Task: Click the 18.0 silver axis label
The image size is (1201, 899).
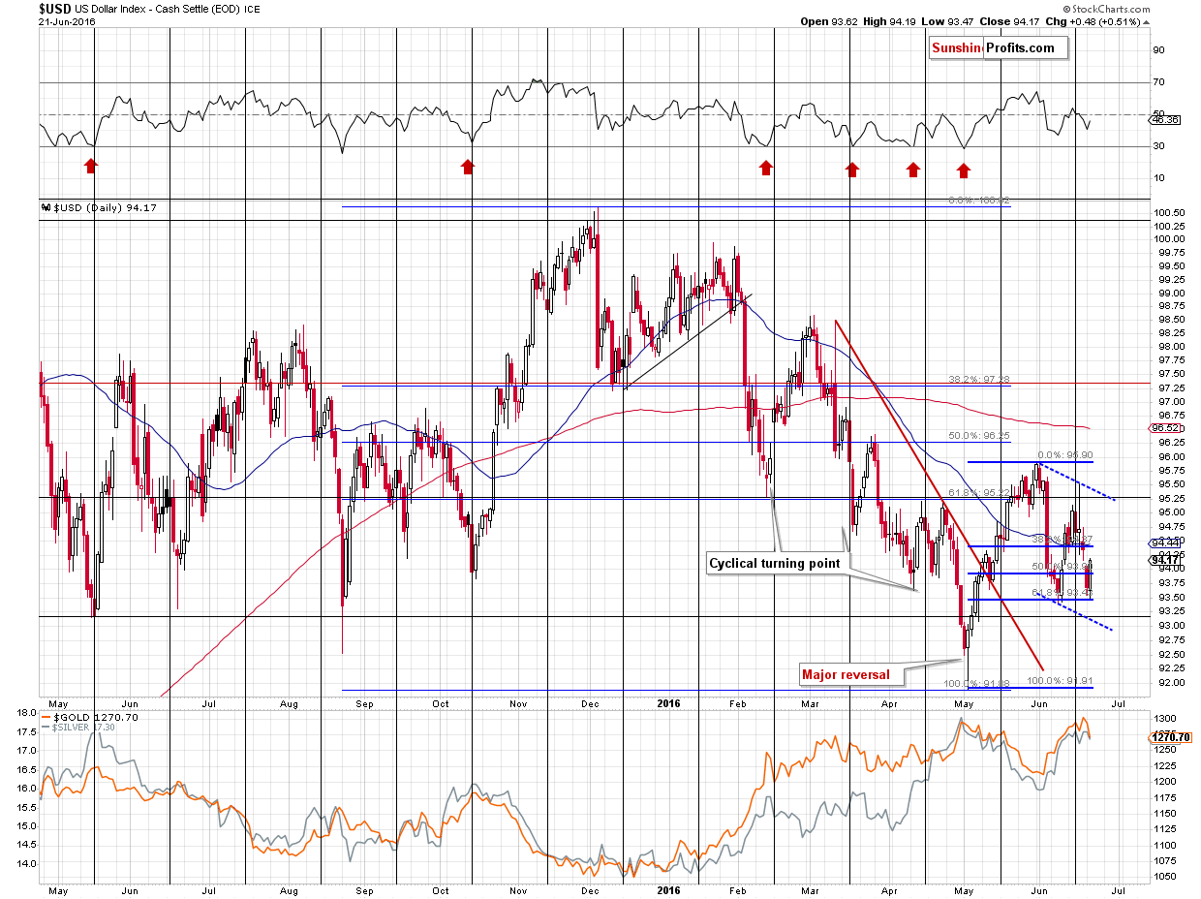Action: pos(24,714)
